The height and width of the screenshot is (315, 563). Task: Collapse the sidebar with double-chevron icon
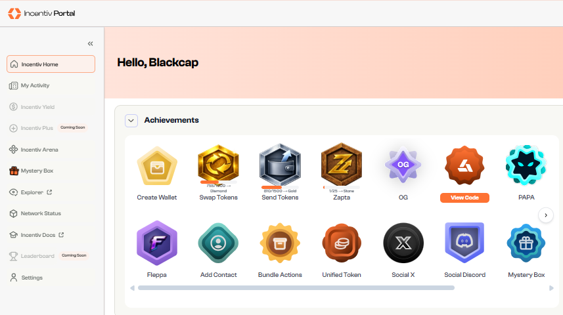click(90, 44)
